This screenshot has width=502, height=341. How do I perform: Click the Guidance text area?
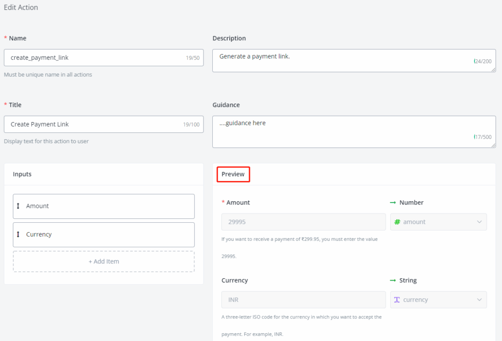click(x=343, y=131)
